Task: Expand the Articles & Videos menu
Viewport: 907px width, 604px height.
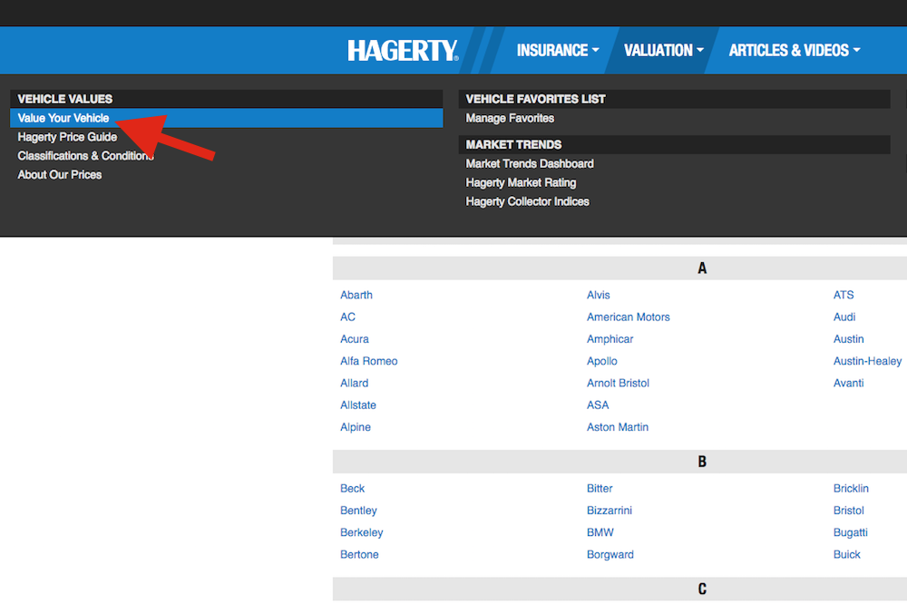Action: pos(795,51)
